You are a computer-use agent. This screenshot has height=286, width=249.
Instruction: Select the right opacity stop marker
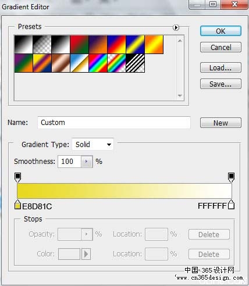tap(231, 177)
